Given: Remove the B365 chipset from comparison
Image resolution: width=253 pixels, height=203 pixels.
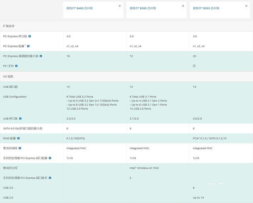Looking at the screenshot, I should [x=246, y=6].
